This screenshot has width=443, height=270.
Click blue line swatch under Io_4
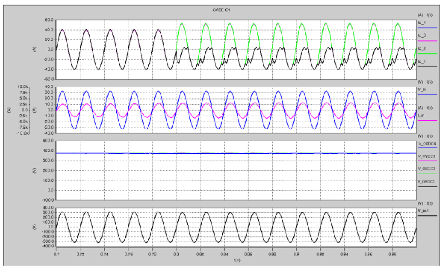pyautogui.click(x=427, y=28)
